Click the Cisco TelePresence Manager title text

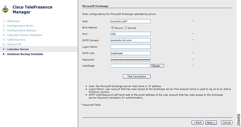tap(32, 9)
